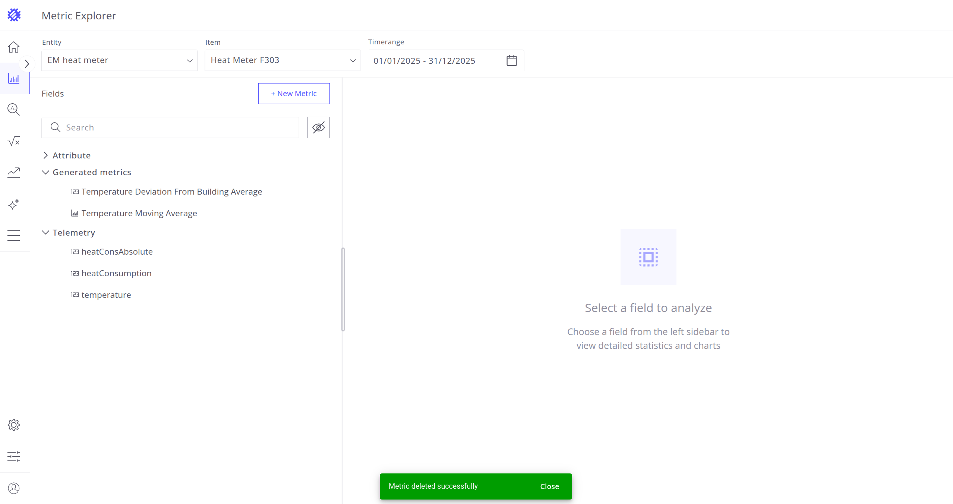
Task: Click the AI sparkles sidebar icon
Action: coord(14,204)
